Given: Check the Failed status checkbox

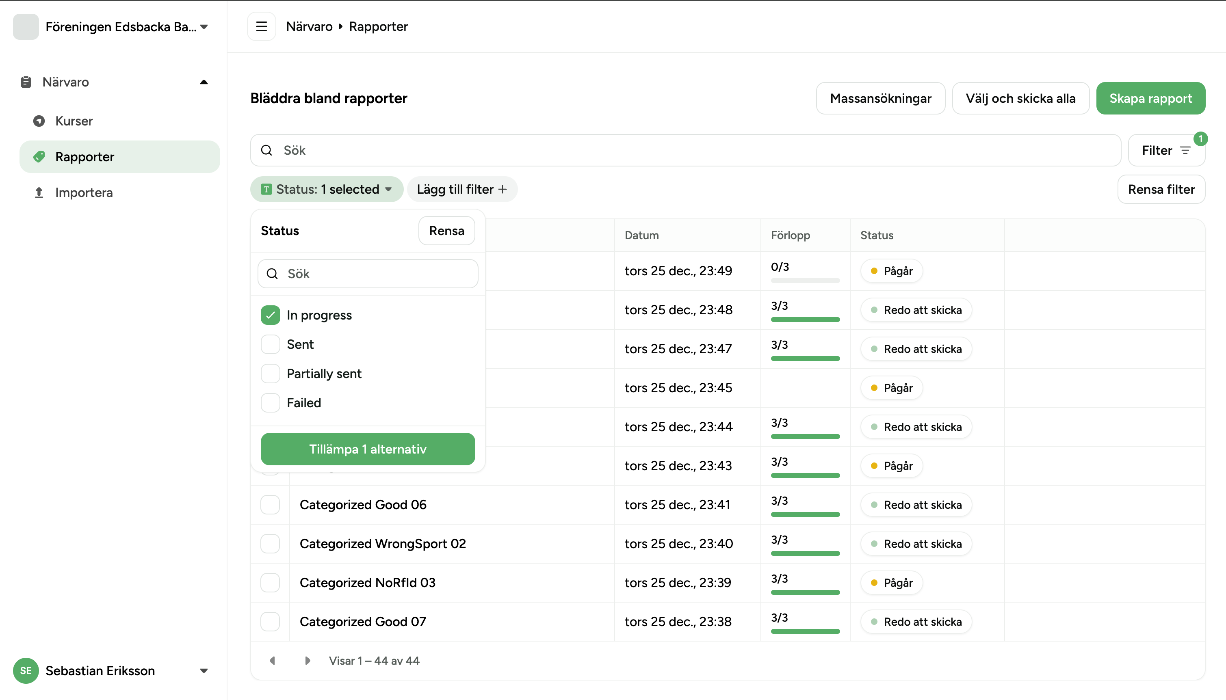Looking at the screenshot, I should (270, 403).
